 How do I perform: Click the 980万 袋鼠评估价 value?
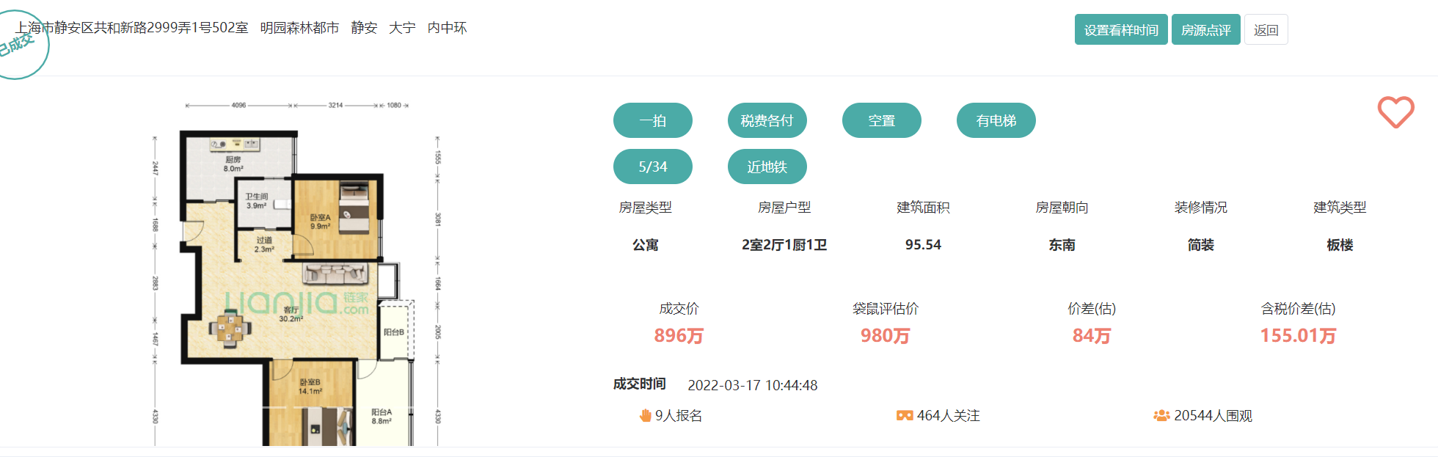(x=885, y=336)
